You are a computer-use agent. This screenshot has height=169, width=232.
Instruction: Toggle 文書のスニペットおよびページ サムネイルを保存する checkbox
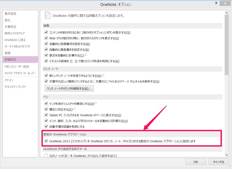(x=46, y=81)
